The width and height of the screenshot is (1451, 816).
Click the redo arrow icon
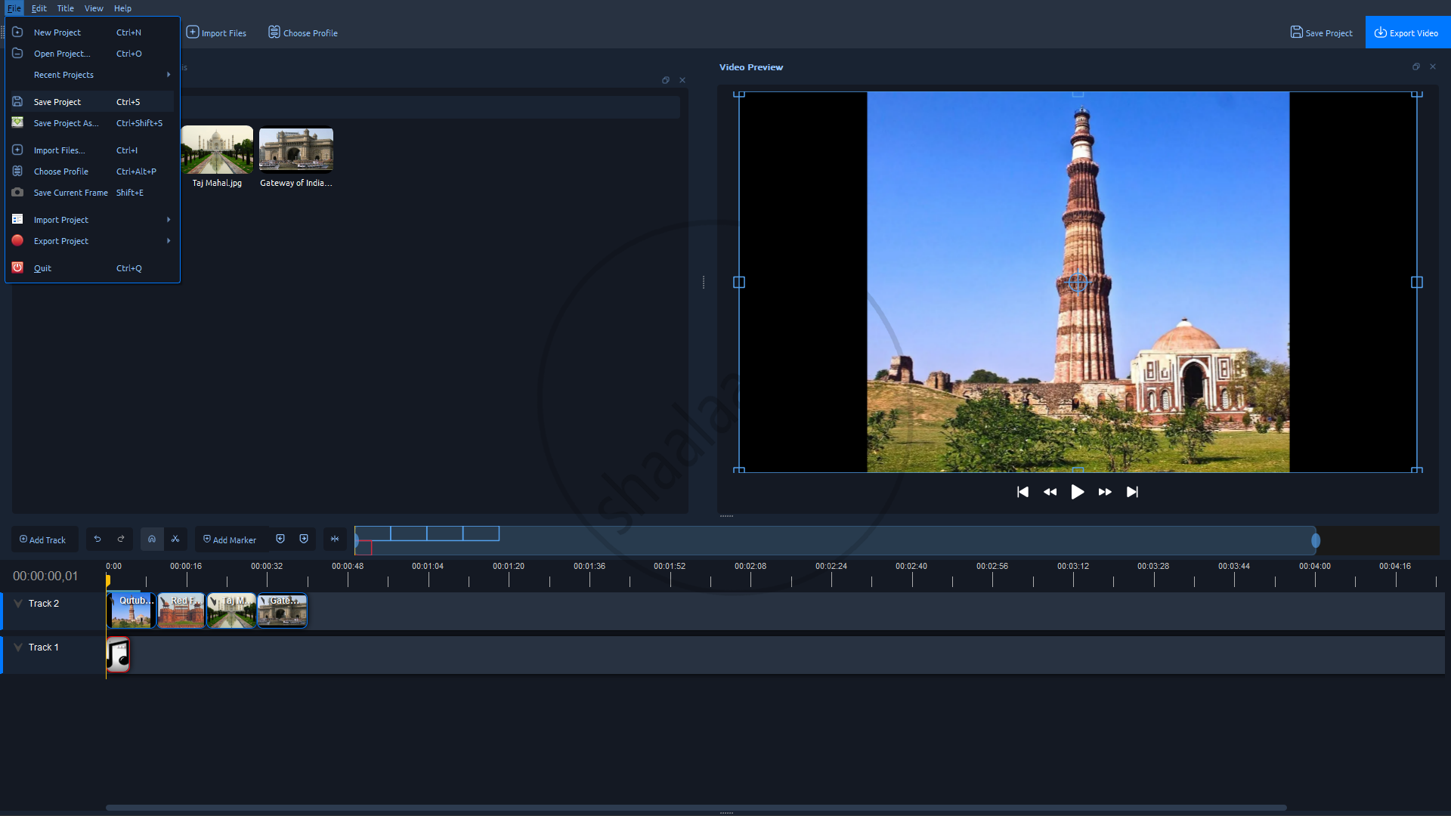(x=121, y=539)
